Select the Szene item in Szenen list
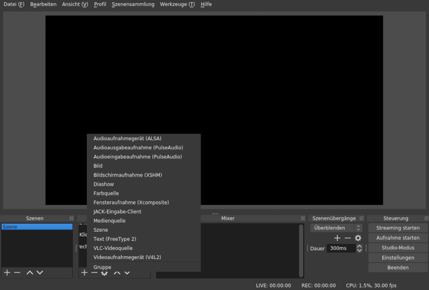 pyautogui.click(x=37, y=227)
